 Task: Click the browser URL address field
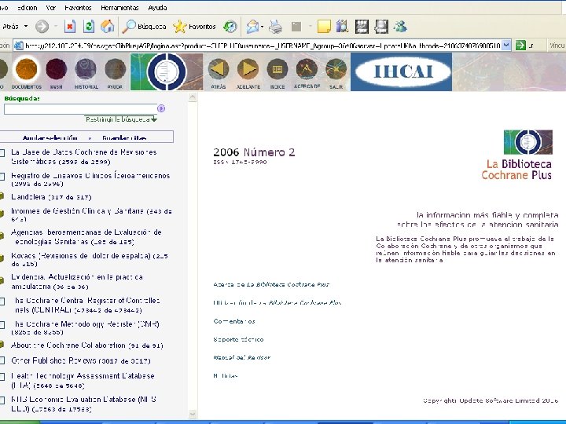pyautogui.click(x=263, y=46)
